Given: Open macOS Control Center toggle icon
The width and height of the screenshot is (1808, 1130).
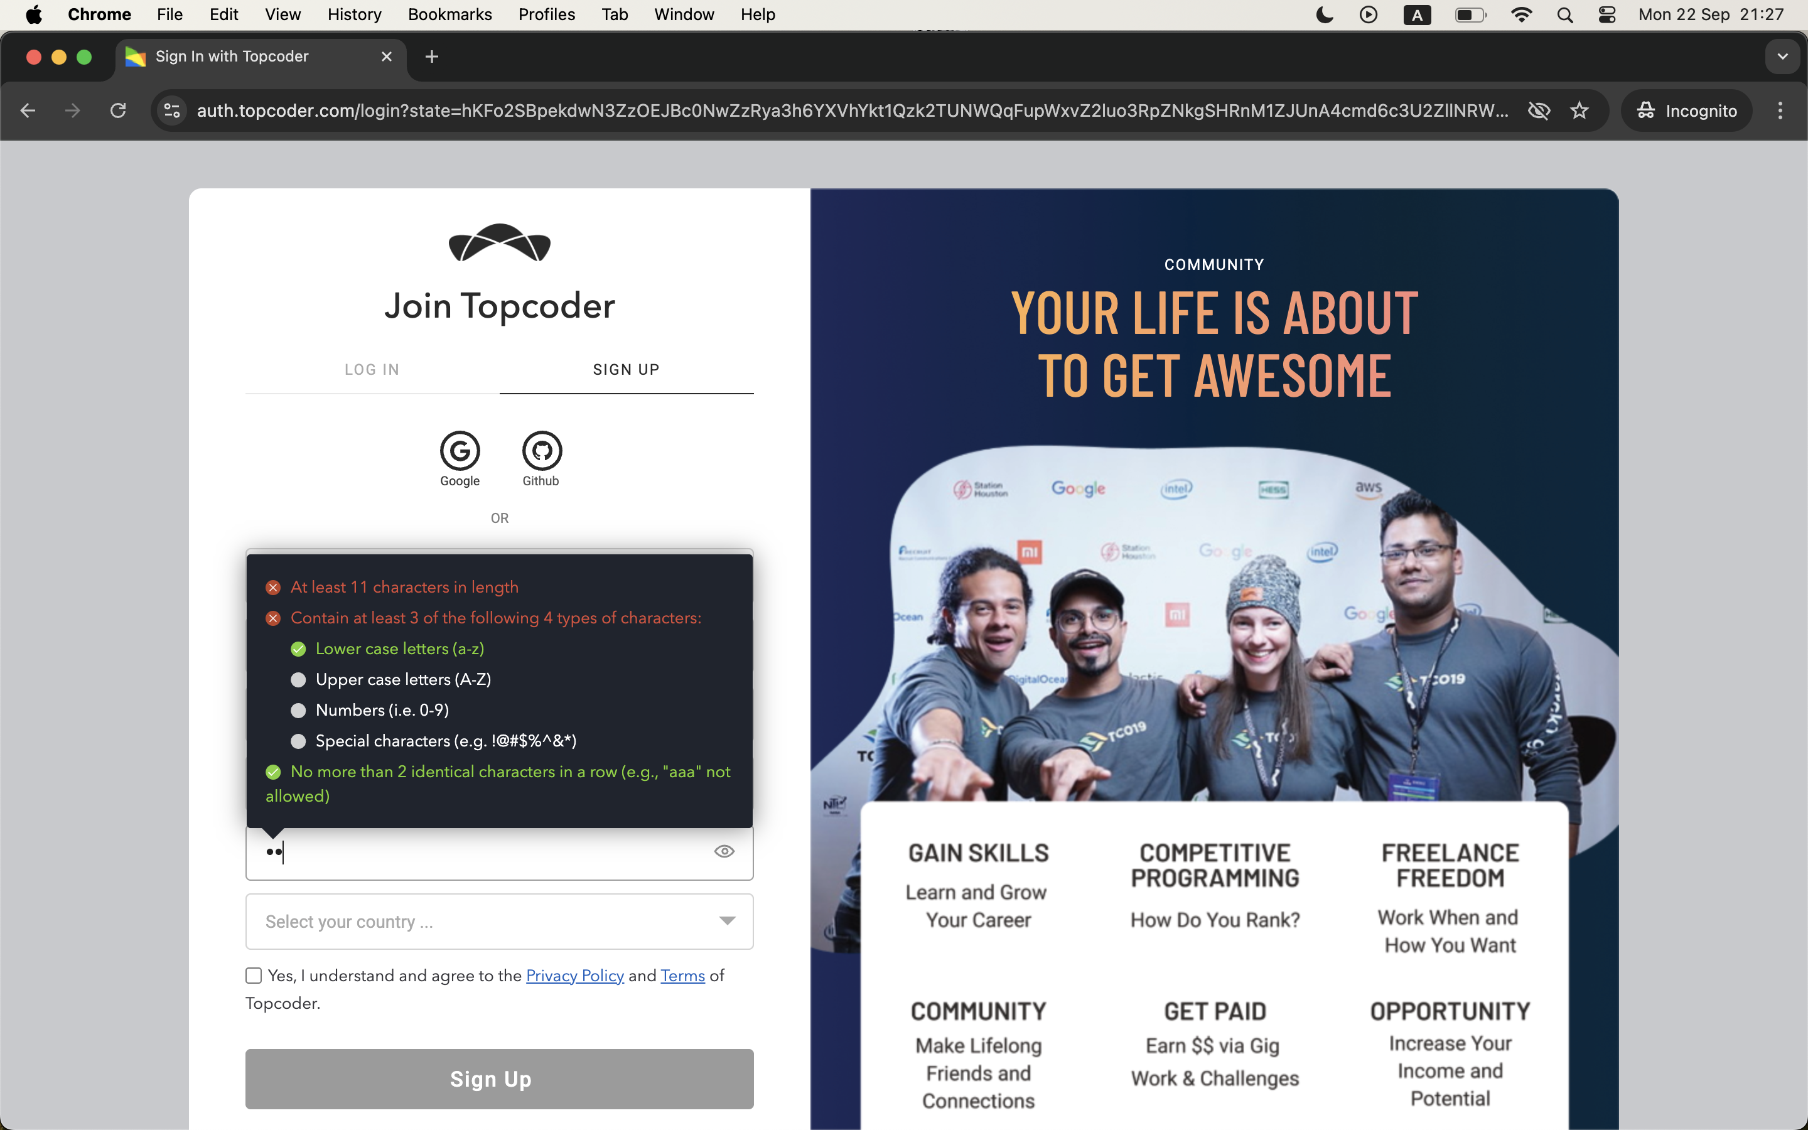Looking at the screenshot, I should coord(1606,15).
